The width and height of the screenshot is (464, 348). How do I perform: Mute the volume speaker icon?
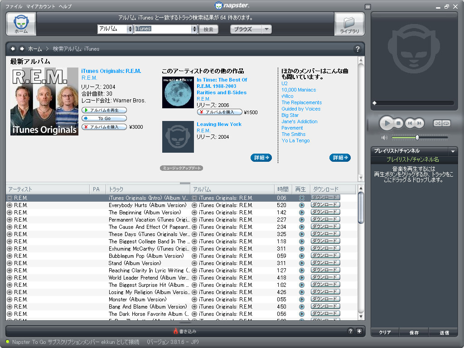pos(384,137)
